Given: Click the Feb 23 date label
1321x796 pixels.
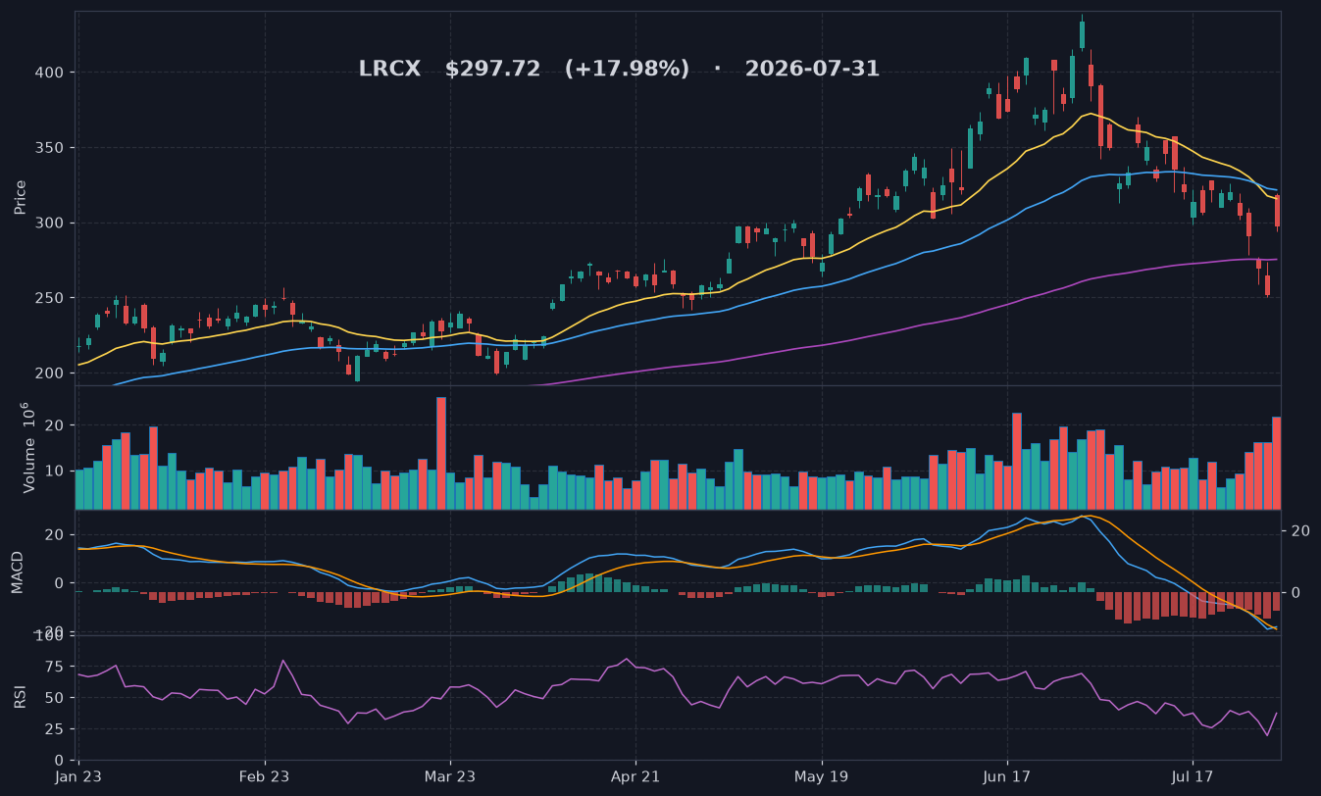Looking at the screenshot, I should point(265,777).
